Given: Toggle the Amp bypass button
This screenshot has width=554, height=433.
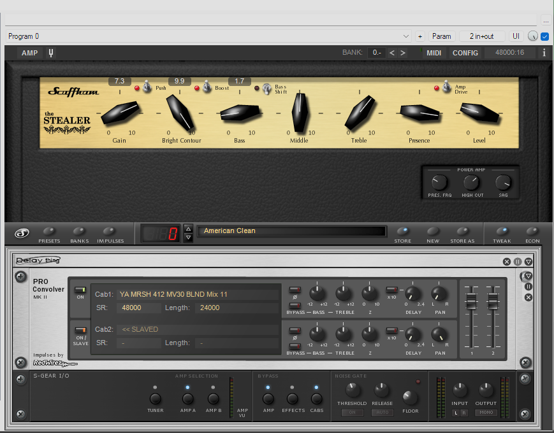Looking at the screenshot, I should [x=268, y=399].
